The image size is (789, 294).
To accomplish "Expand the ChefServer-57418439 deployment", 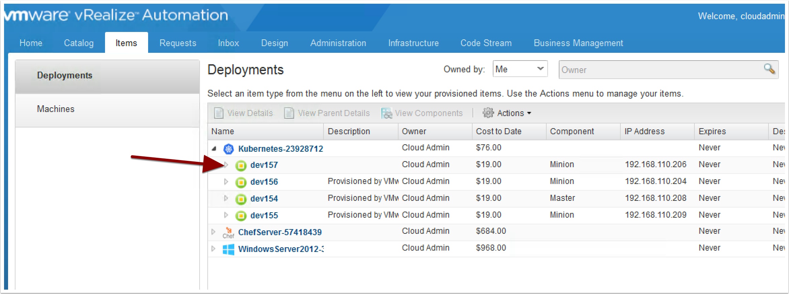I will pyautogui.click(x=213, y=232).
